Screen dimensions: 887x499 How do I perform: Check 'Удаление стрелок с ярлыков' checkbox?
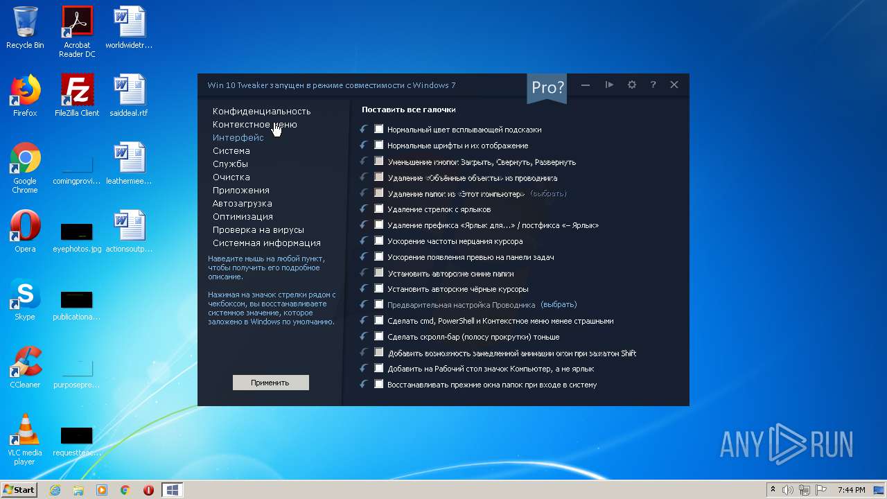click(x=379, y=209)
